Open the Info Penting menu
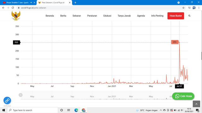202x113 pixels. [x=157, y=16]
